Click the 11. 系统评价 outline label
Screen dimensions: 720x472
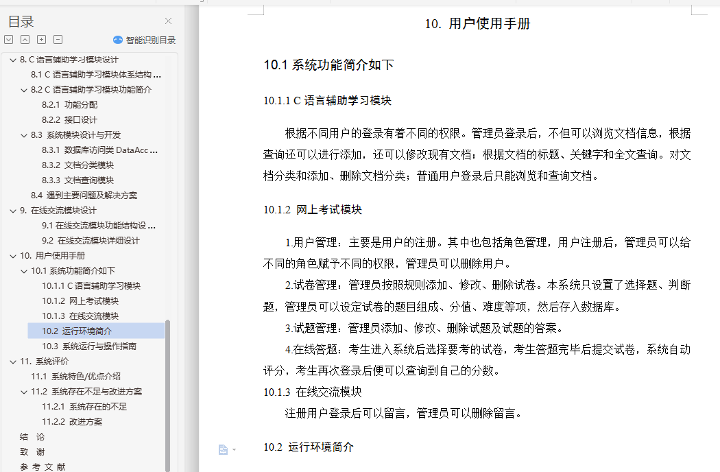[x=44, y=362]
